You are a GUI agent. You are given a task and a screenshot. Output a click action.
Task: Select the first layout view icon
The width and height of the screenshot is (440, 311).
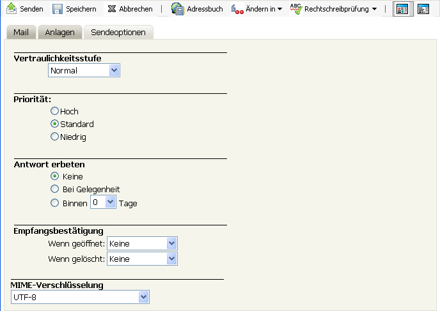(x=403, y=9)
